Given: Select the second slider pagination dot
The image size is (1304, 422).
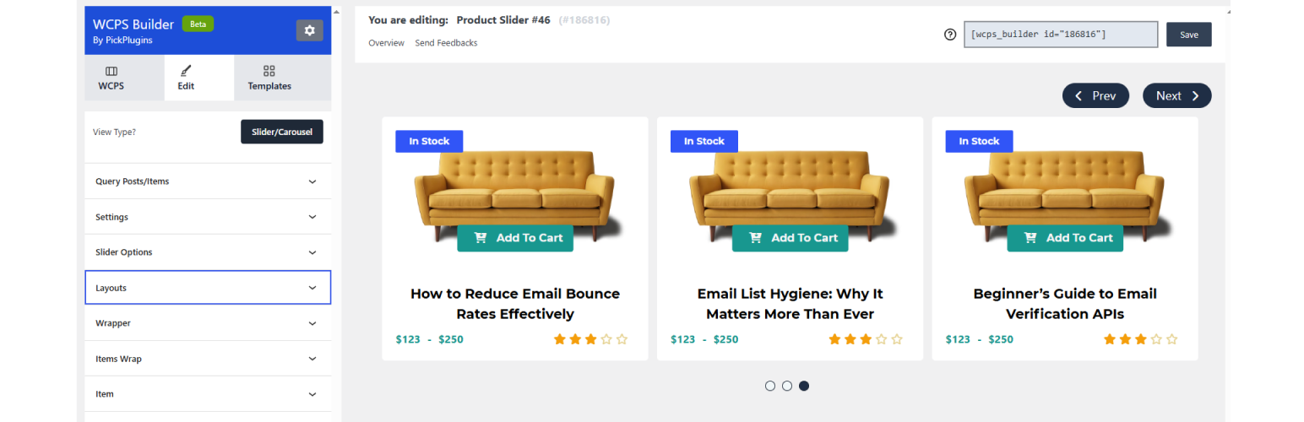Looking at the screenshot, I should (787, 386).
